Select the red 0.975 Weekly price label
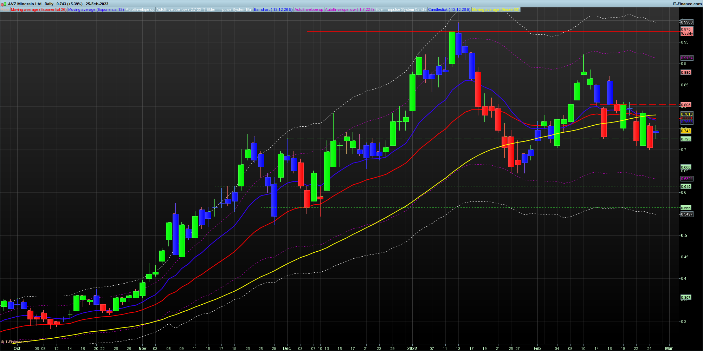Screen dimensions: 703x351 [687, 32]
